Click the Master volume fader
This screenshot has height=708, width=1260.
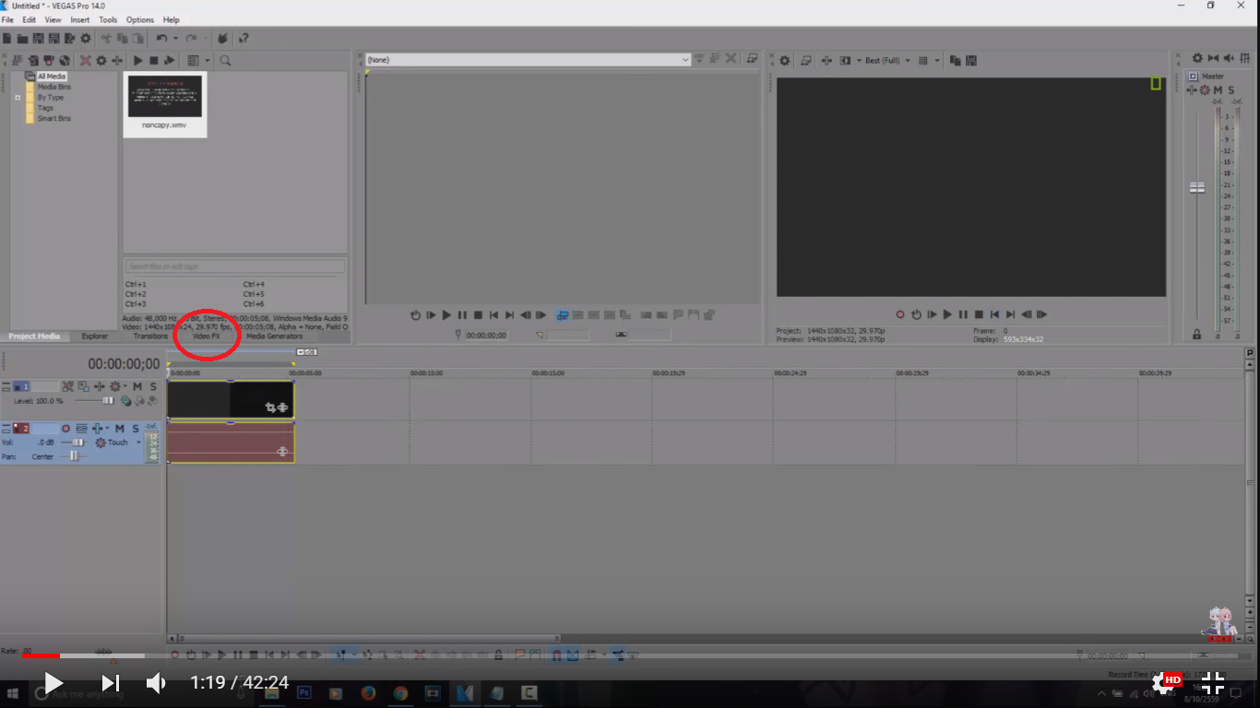[1197, 187]
